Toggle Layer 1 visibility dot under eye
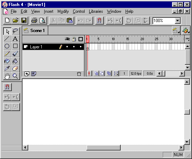The height and width of the screenshot is (159, 192). point(67,47)
